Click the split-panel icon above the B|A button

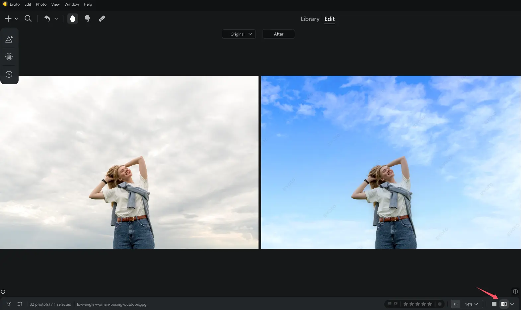pos(515,291)
